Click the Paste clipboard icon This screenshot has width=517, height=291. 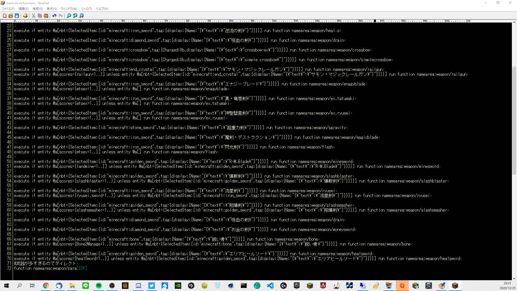(x=46, y=16)
